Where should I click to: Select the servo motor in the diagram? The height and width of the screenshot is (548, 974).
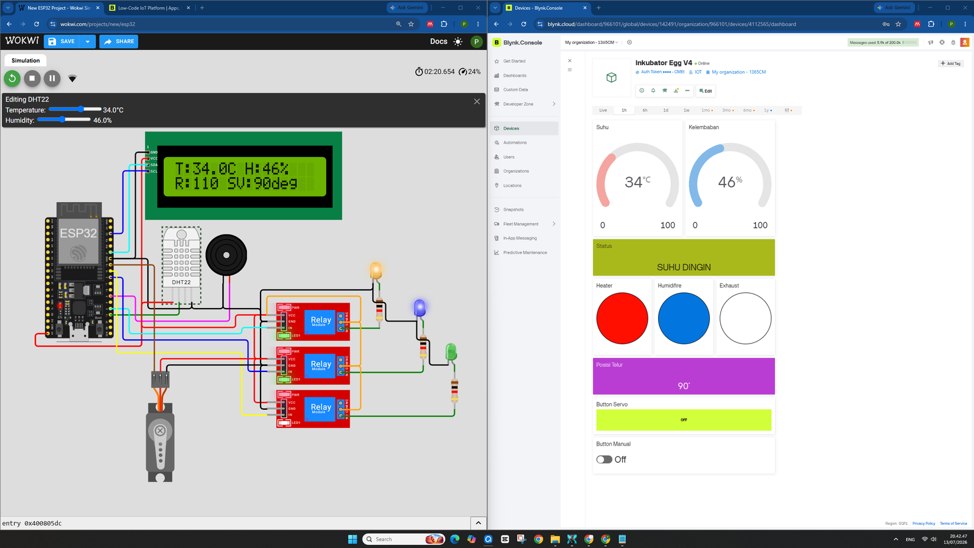(x=160, y=441)
